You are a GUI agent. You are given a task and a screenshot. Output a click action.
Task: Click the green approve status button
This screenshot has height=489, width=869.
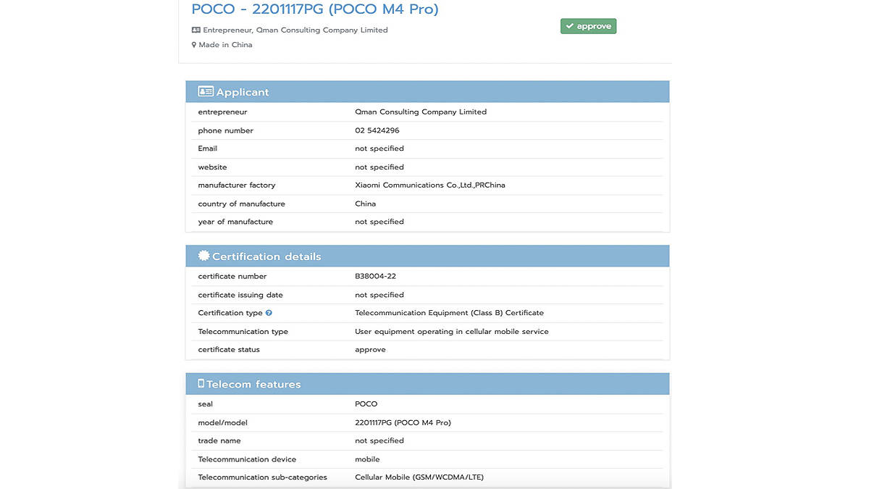tap(588, 25)
